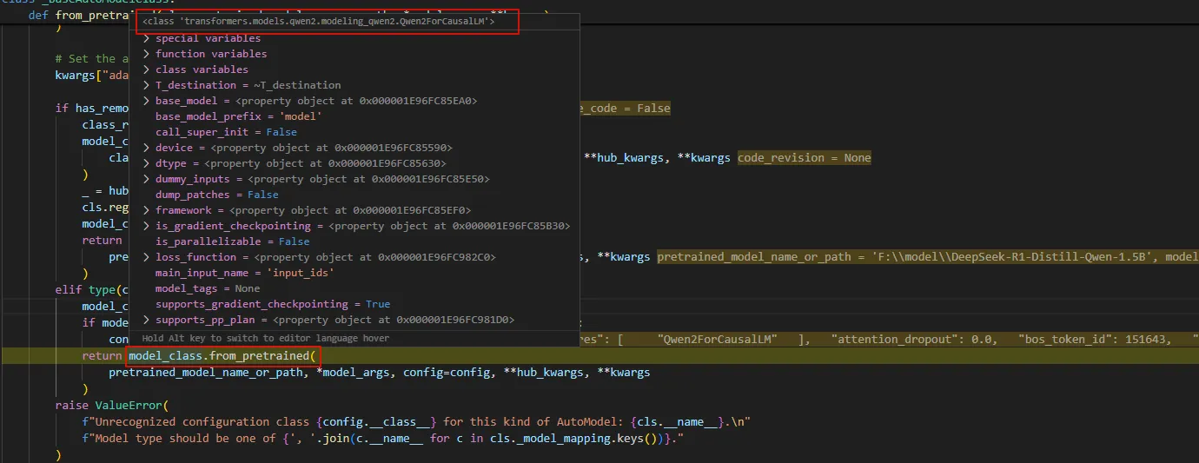Expand the dummy_inputs property row
The height and width of the screenshot is (463, 1199).
coord(147,179)
